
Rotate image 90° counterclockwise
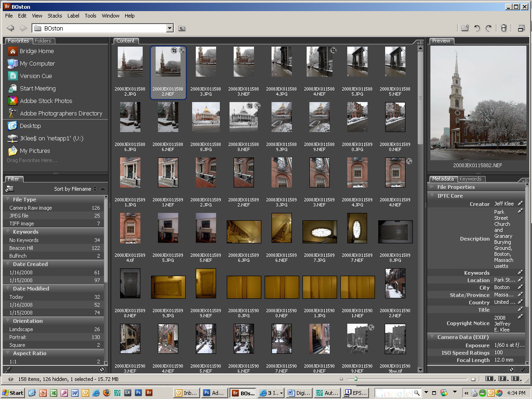[477, 28]
